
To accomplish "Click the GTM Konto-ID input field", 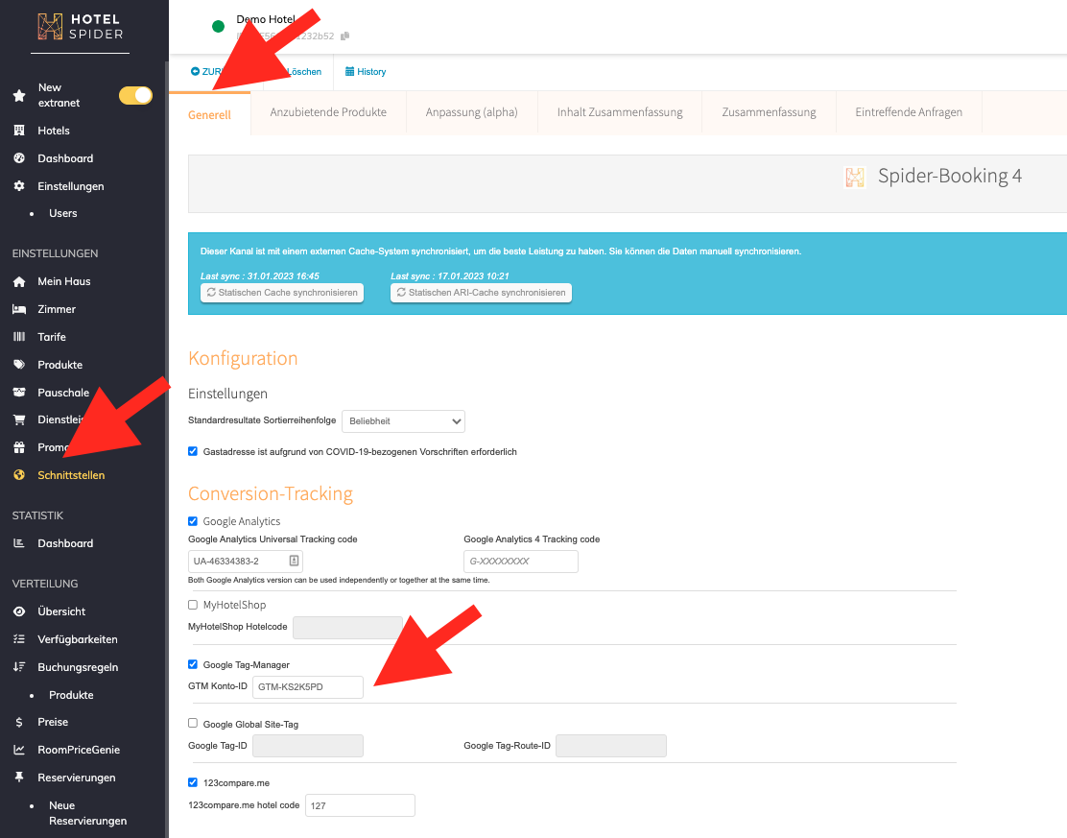I will (308, 687).
